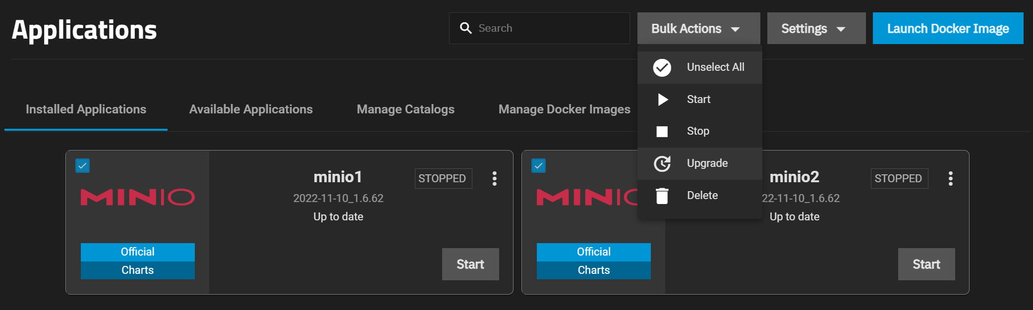This screenshot has height=310, width=1033.
Task: Click the Delete trash icon in menu
Action: [662, 196]
